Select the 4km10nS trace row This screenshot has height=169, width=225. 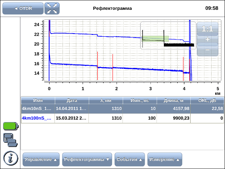tap(122, 109)
